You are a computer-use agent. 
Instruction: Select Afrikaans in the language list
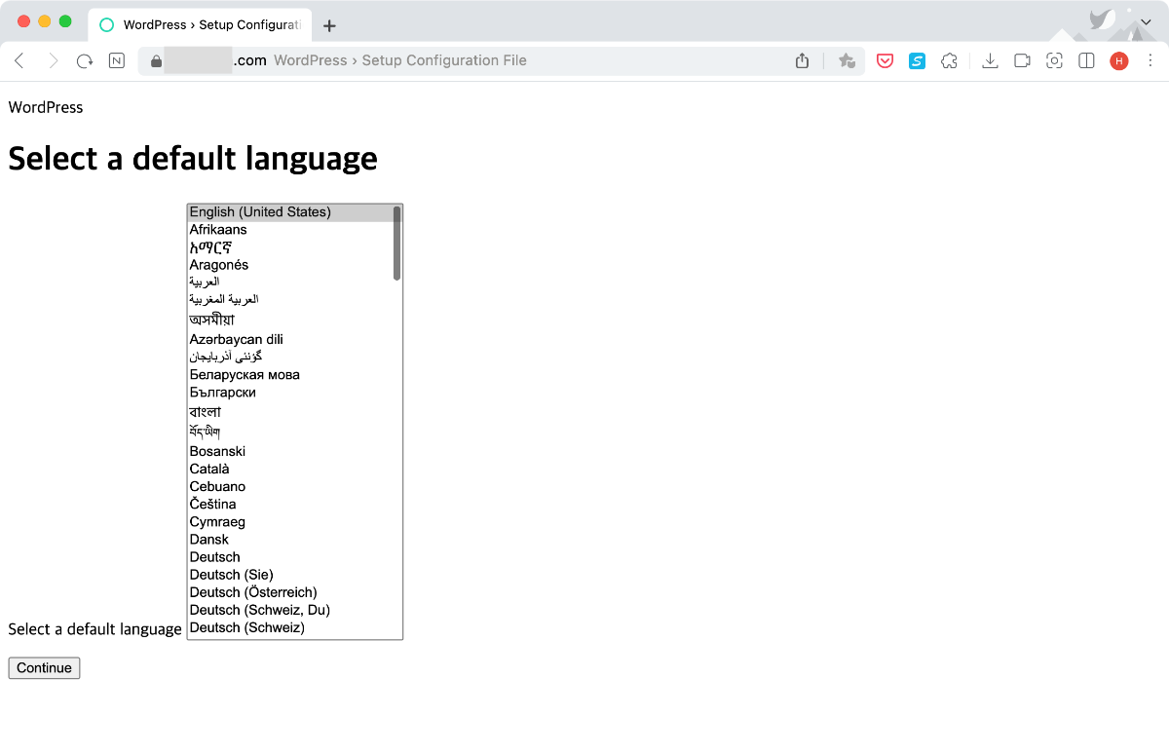point(289,230)
